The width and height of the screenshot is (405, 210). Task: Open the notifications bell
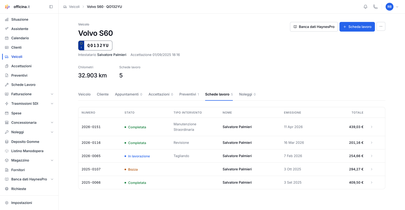(365, 7)
